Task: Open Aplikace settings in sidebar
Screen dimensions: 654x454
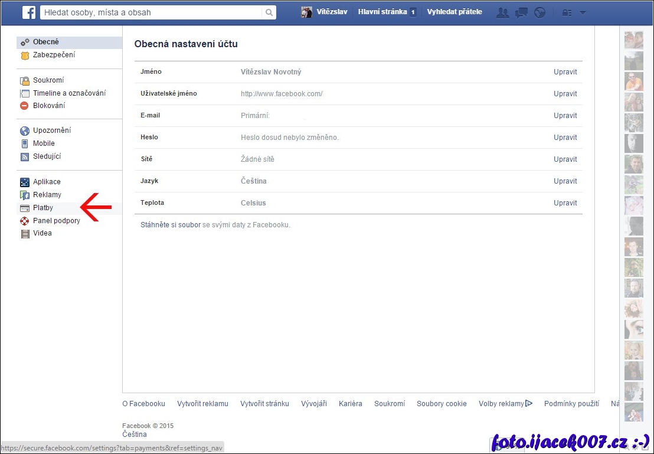Action: (x=47, y=182)
